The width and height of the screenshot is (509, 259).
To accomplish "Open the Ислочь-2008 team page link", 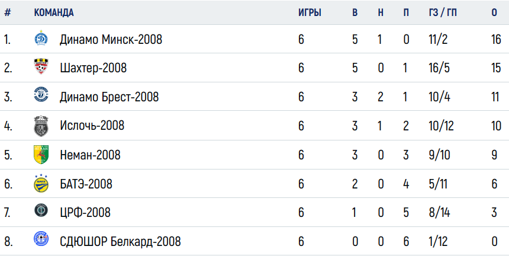I will [x=92, y=126].
